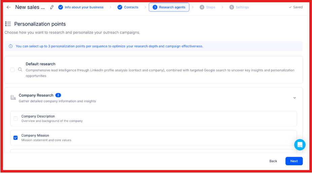Check the Company Description option
This screenshot has width=312, height=174.
pos(15,118)
